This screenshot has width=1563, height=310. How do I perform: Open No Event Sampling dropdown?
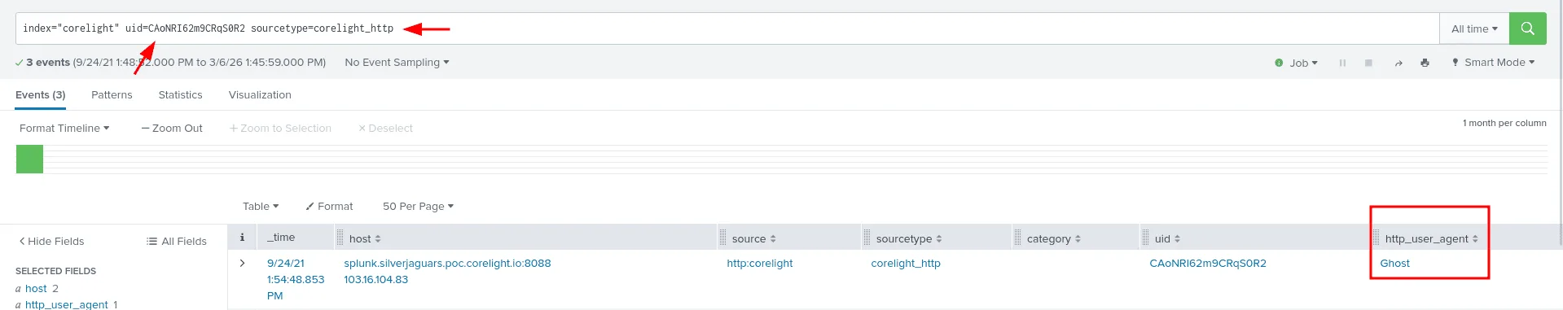coord(397,63)
